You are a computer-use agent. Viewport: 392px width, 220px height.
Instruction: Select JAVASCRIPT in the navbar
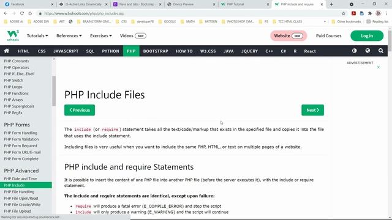click(x=66, y=51)
